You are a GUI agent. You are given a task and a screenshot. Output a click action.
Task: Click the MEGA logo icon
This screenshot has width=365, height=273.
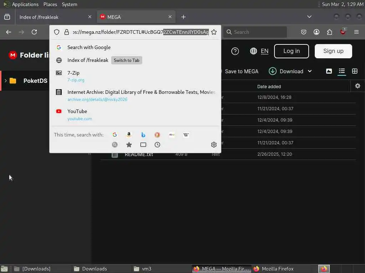pos(13,55)
